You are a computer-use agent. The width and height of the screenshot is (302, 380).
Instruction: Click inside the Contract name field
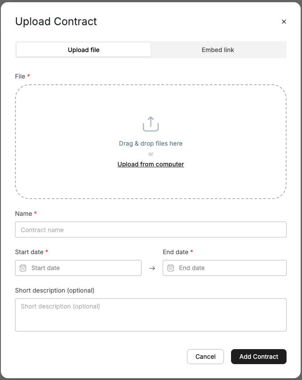pos(150,230)
